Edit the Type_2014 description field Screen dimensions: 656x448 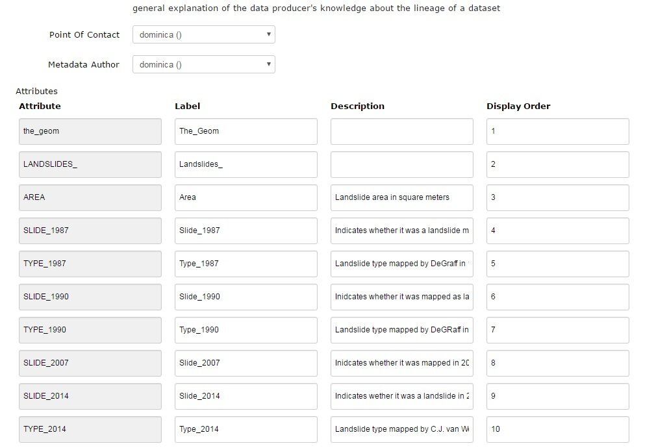(x=401, y=429)
